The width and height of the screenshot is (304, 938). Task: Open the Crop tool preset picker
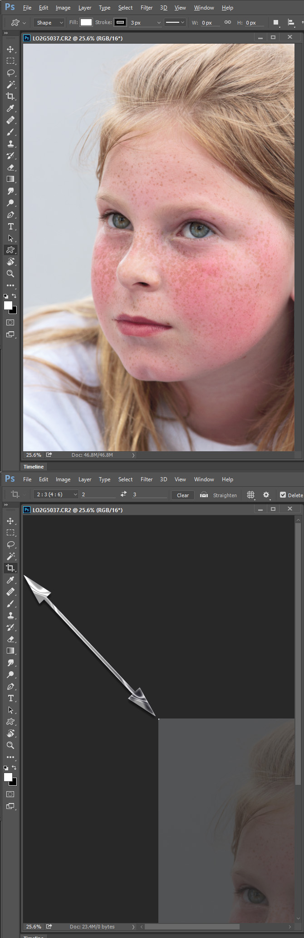[x=15, y=494]
